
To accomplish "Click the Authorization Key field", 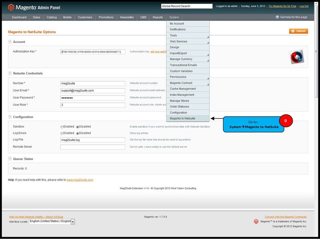I will click(x=93, y=52).
